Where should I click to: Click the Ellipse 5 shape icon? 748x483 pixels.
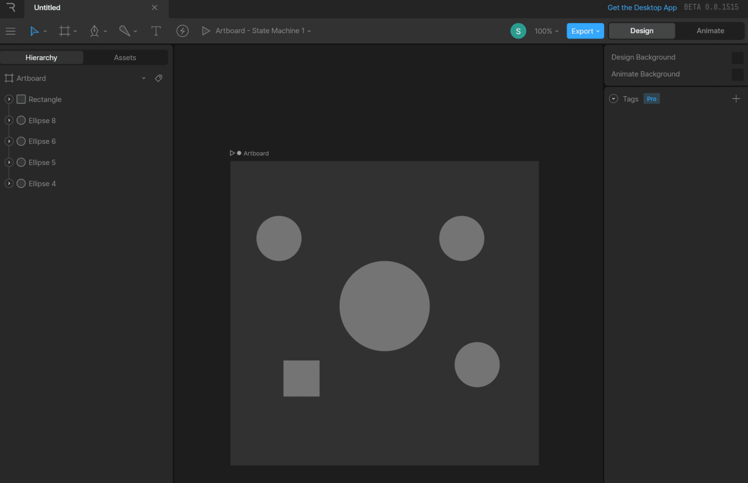coord(21,162)
